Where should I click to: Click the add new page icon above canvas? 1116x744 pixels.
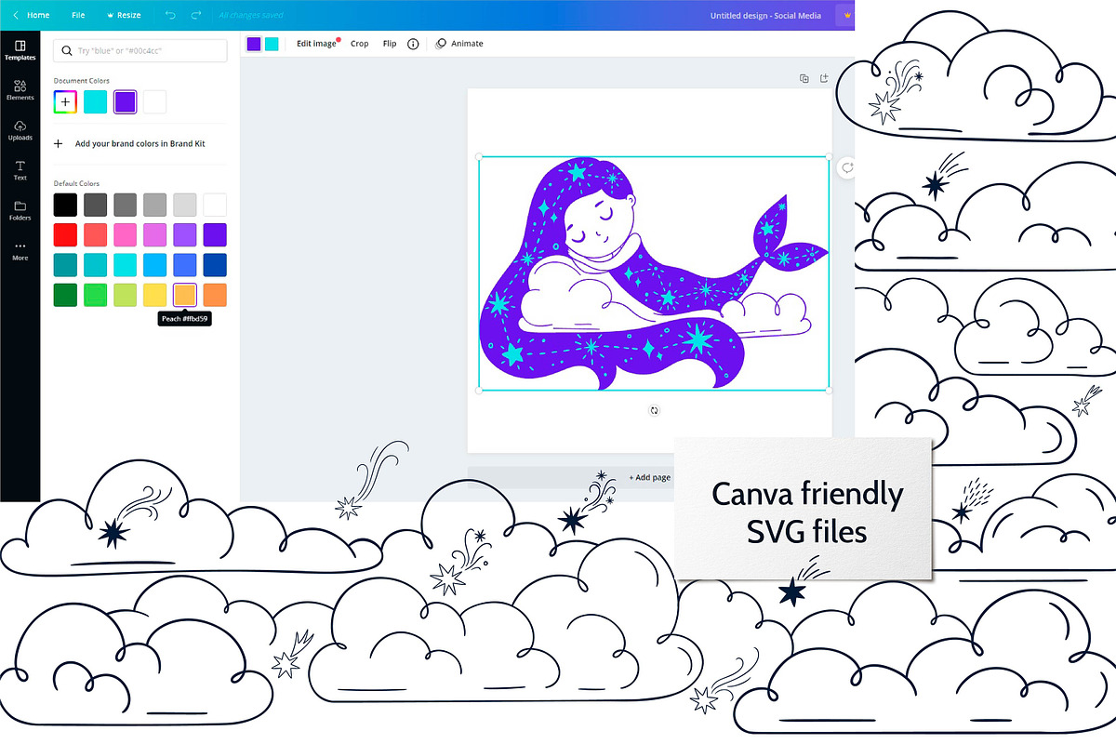pos(824,79)
